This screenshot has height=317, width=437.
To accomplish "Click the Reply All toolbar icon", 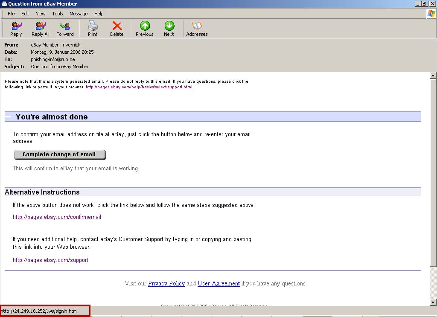I will [x=41, y=29].
